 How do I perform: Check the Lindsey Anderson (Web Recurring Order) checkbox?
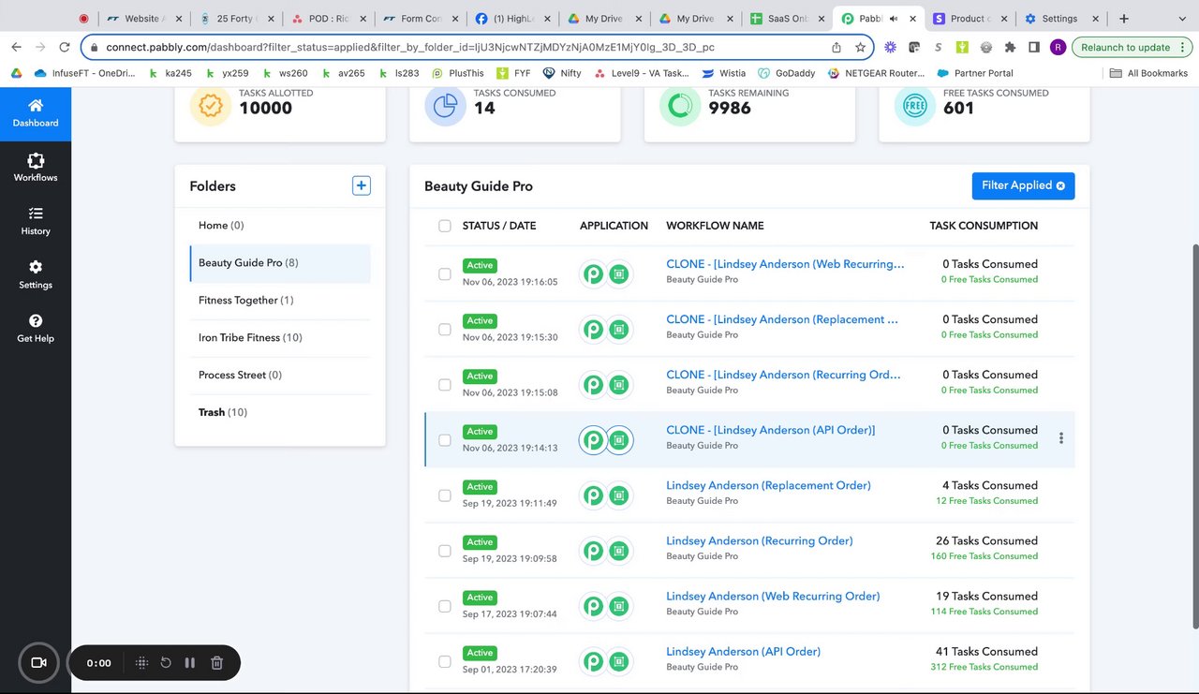click(445, 606)
